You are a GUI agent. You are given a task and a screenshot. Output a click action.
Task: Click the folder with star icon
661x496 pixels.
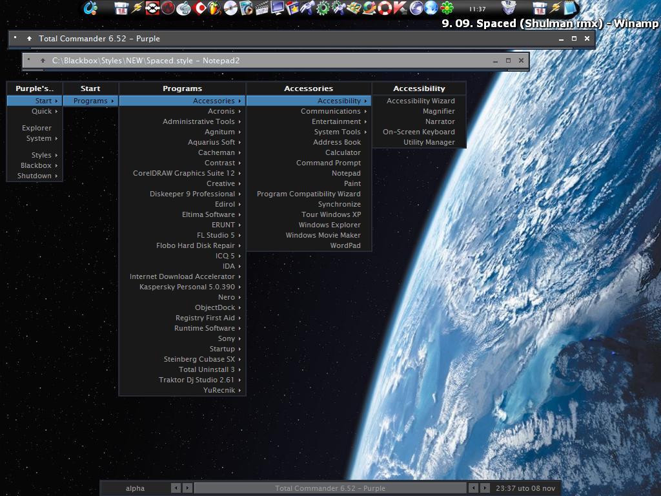292,8
